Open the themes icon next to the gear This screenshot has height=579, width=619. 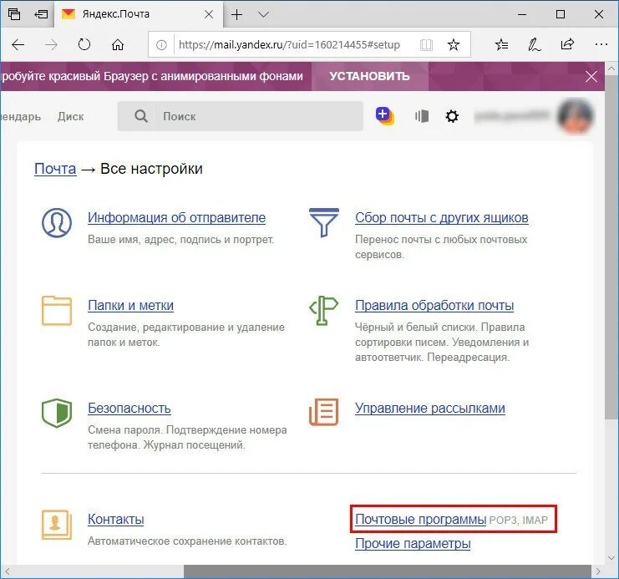[x=422, y=116]
